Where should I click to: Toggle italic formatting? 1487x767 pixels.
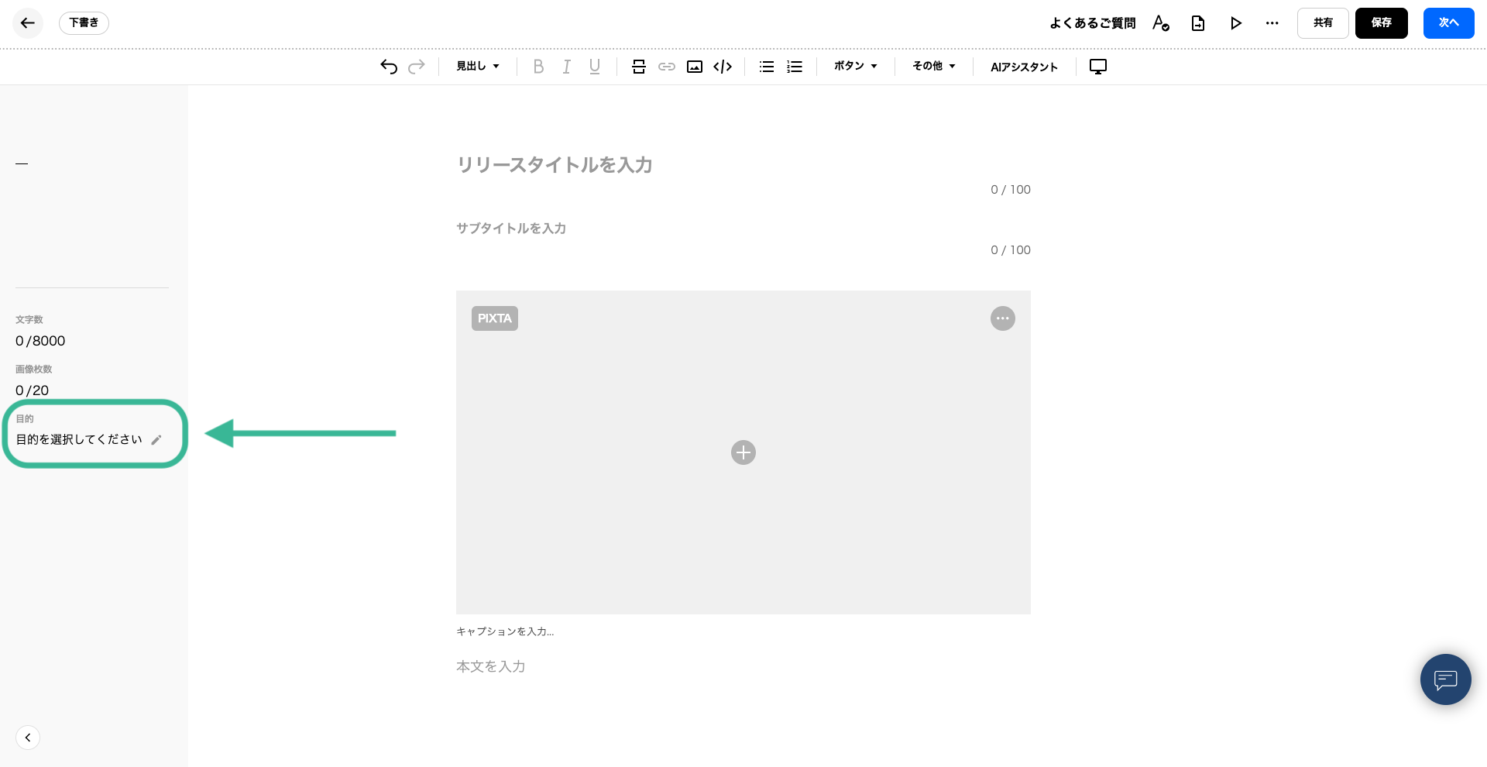click(567, 67)
